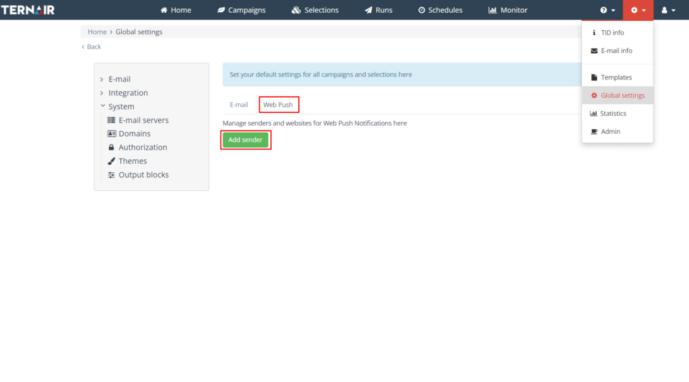Open Home in the top navigation
The height and width of the screenshot is (382, 689).
pyautogui.click(x=176, y=10)
